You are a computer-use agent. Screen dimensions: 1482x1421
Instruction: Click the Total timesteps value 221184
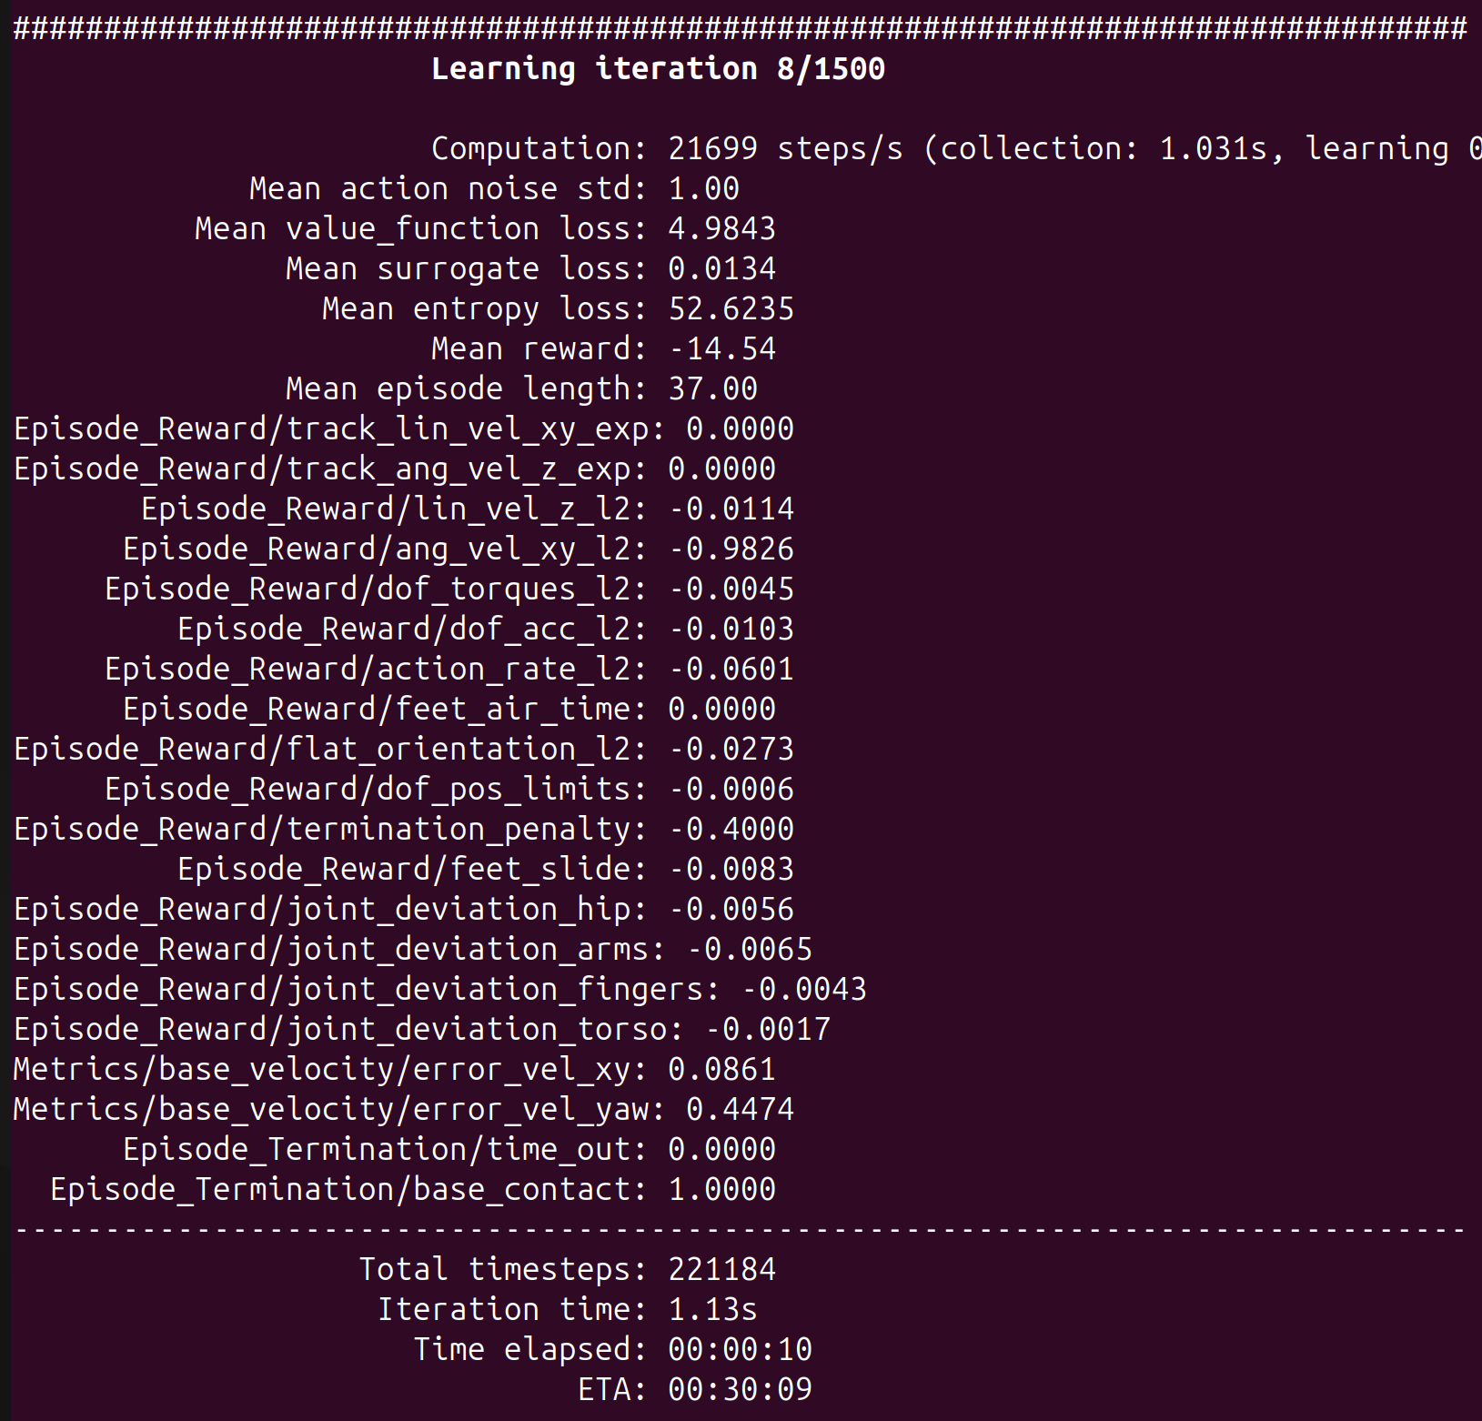coord(721,1268)
